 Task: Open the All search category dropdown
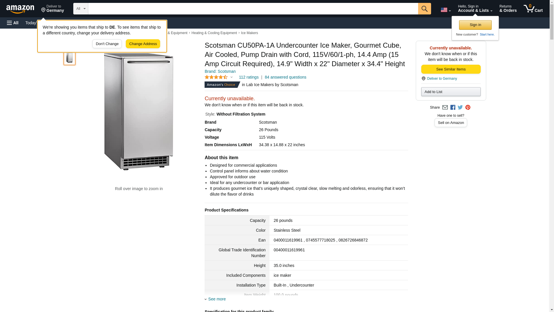(81, 9)
